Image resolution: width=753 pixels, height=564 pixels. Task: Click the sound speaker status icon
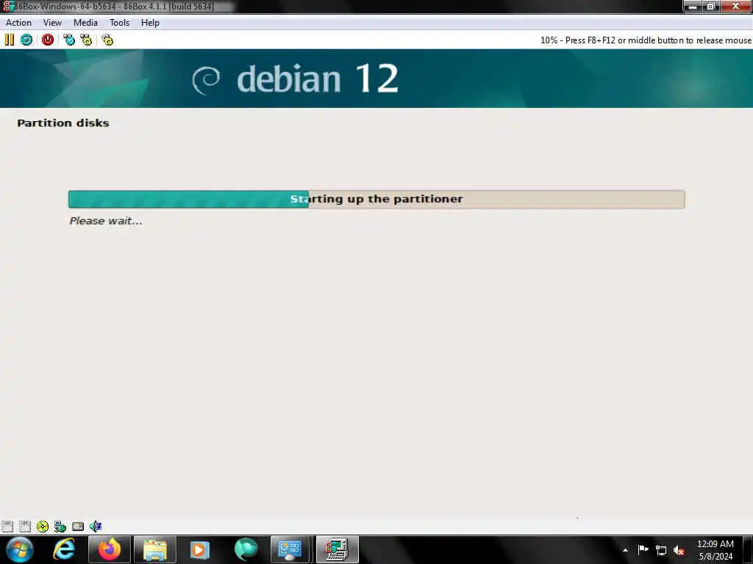tap(96, 526)
